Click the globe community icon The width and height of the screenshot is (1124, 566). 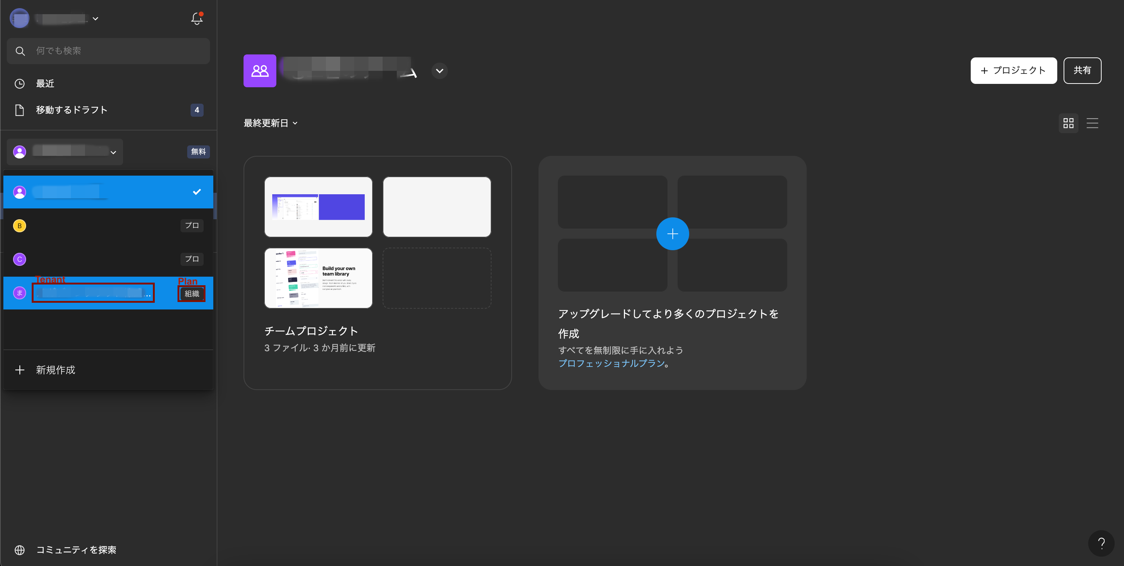pos(20,550)
